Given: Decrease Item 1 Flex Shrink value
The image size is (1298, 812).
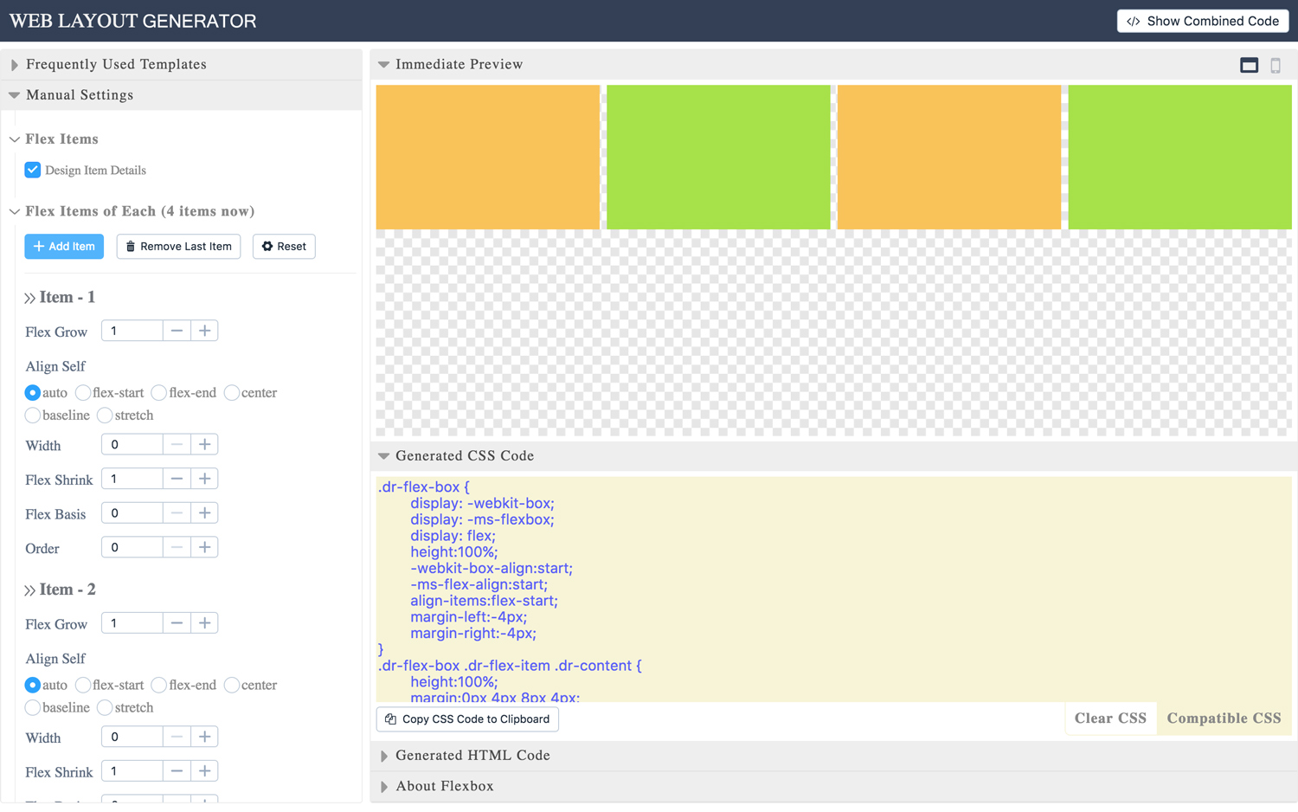Looking at the screenshot, I should 177,479.
